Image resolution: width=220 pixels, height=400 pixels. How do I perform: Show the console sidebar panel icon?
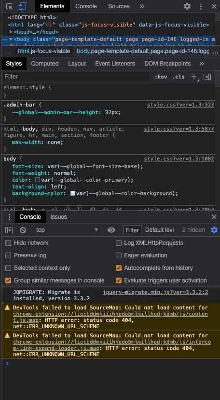point(9,230)
